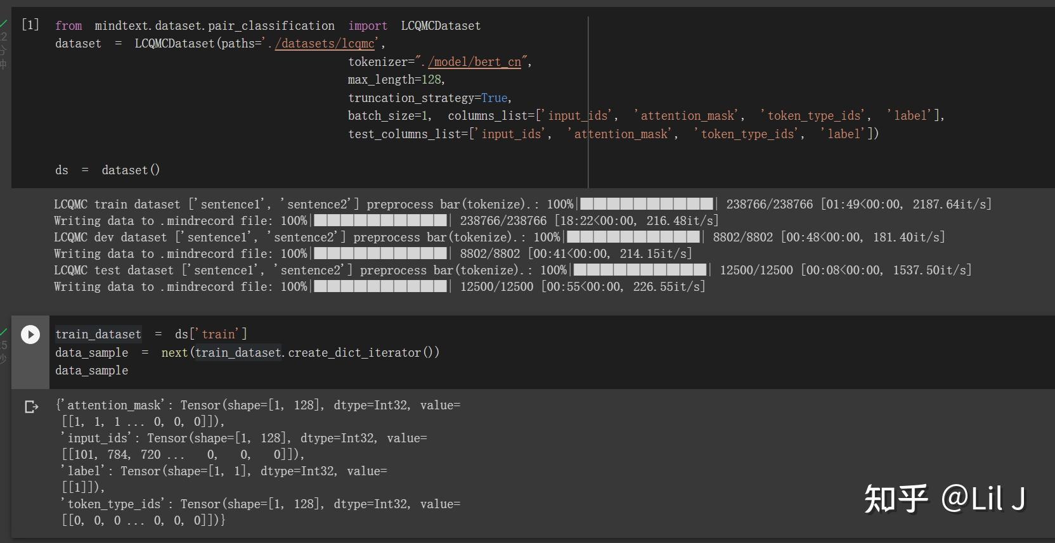This screenshot has height=543, width=1055.
Task: Open the ./datasets/lcqmc path link
Action: pyautogui.click(x=325, y=44)
